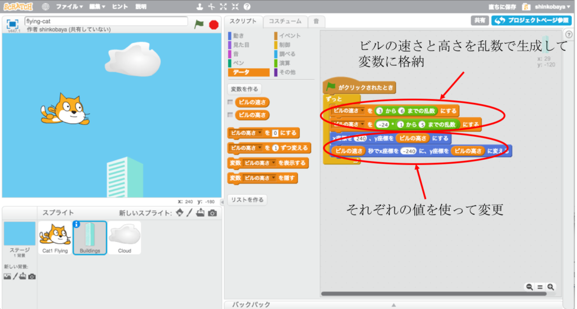
Task: Click the Scratch logo
Action: pos(19,7)
